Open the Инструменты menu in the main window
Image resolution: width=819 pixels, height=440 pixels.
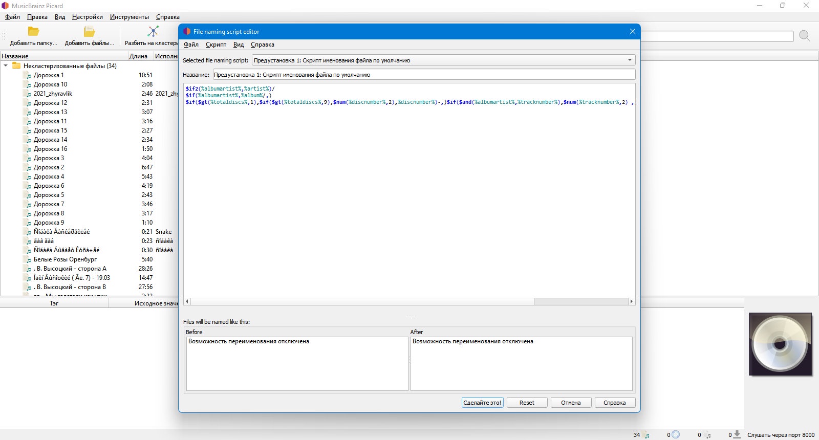(130, 17)
